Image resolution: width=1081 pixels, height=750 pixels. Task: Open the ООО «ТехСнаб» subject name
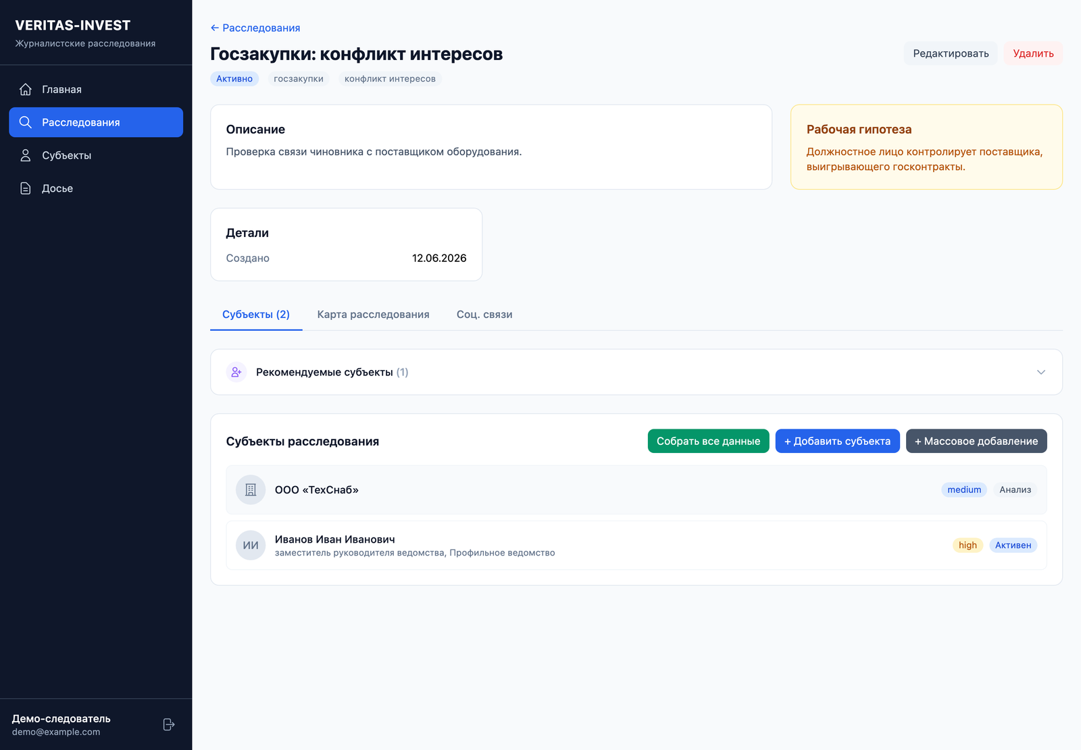tap(316, 489)
